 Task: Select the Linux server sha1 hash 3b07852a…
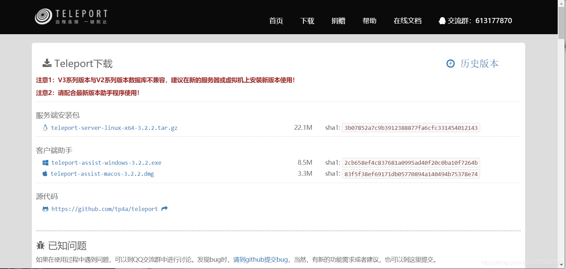coord(411,128)
